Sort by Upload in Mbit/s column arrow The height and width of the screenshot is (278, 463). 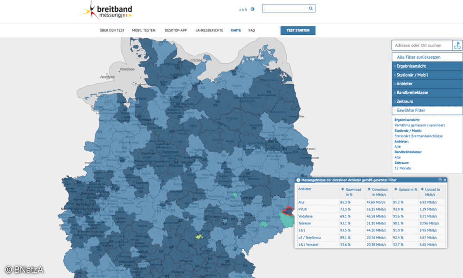click(422, 190)
